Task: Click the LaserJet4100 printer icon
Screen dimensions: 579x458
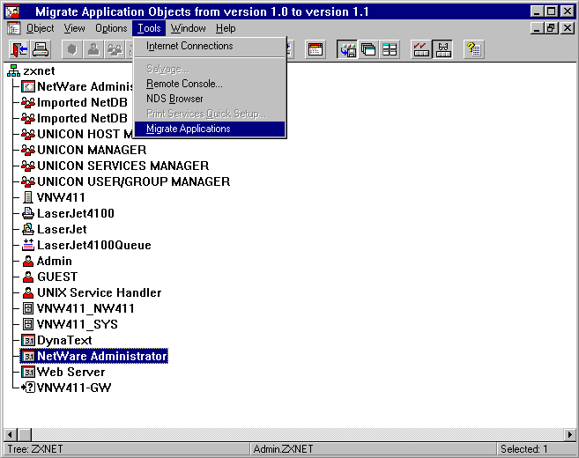Action: pyautogui.click(x=28, y=213)
